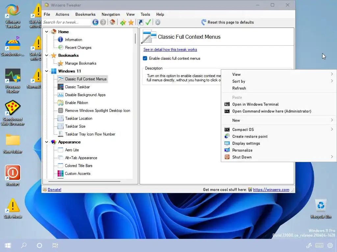Viewport: 337px width, 252px height.
Task: Click the tree panel vertical scrollbar
Action: (135, 39)
